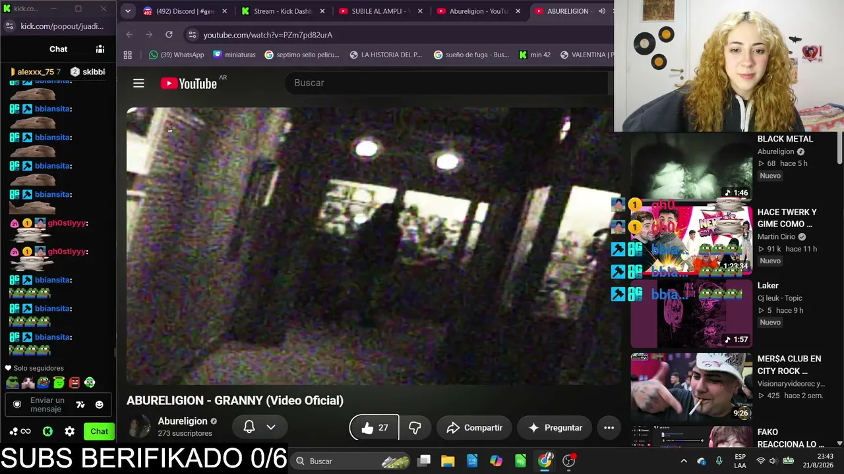Click the shield chat identity icon
This screenshot has width=844, height=474.
17,405
